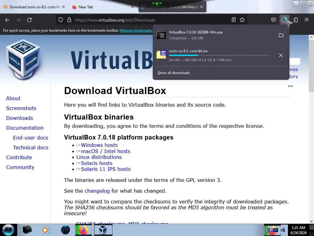The height and width of the screenshot is (236, 314).
Task: Click the macOS / Intel hosts link
Action: click(x=105, y=151)
